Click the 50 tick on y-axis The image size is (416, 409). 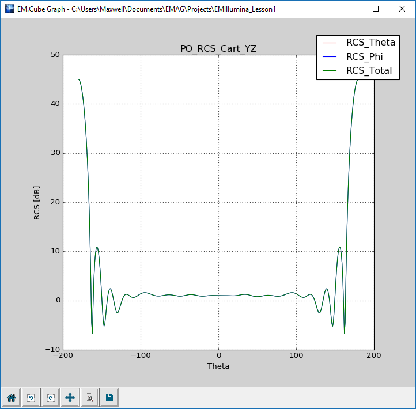55,55
